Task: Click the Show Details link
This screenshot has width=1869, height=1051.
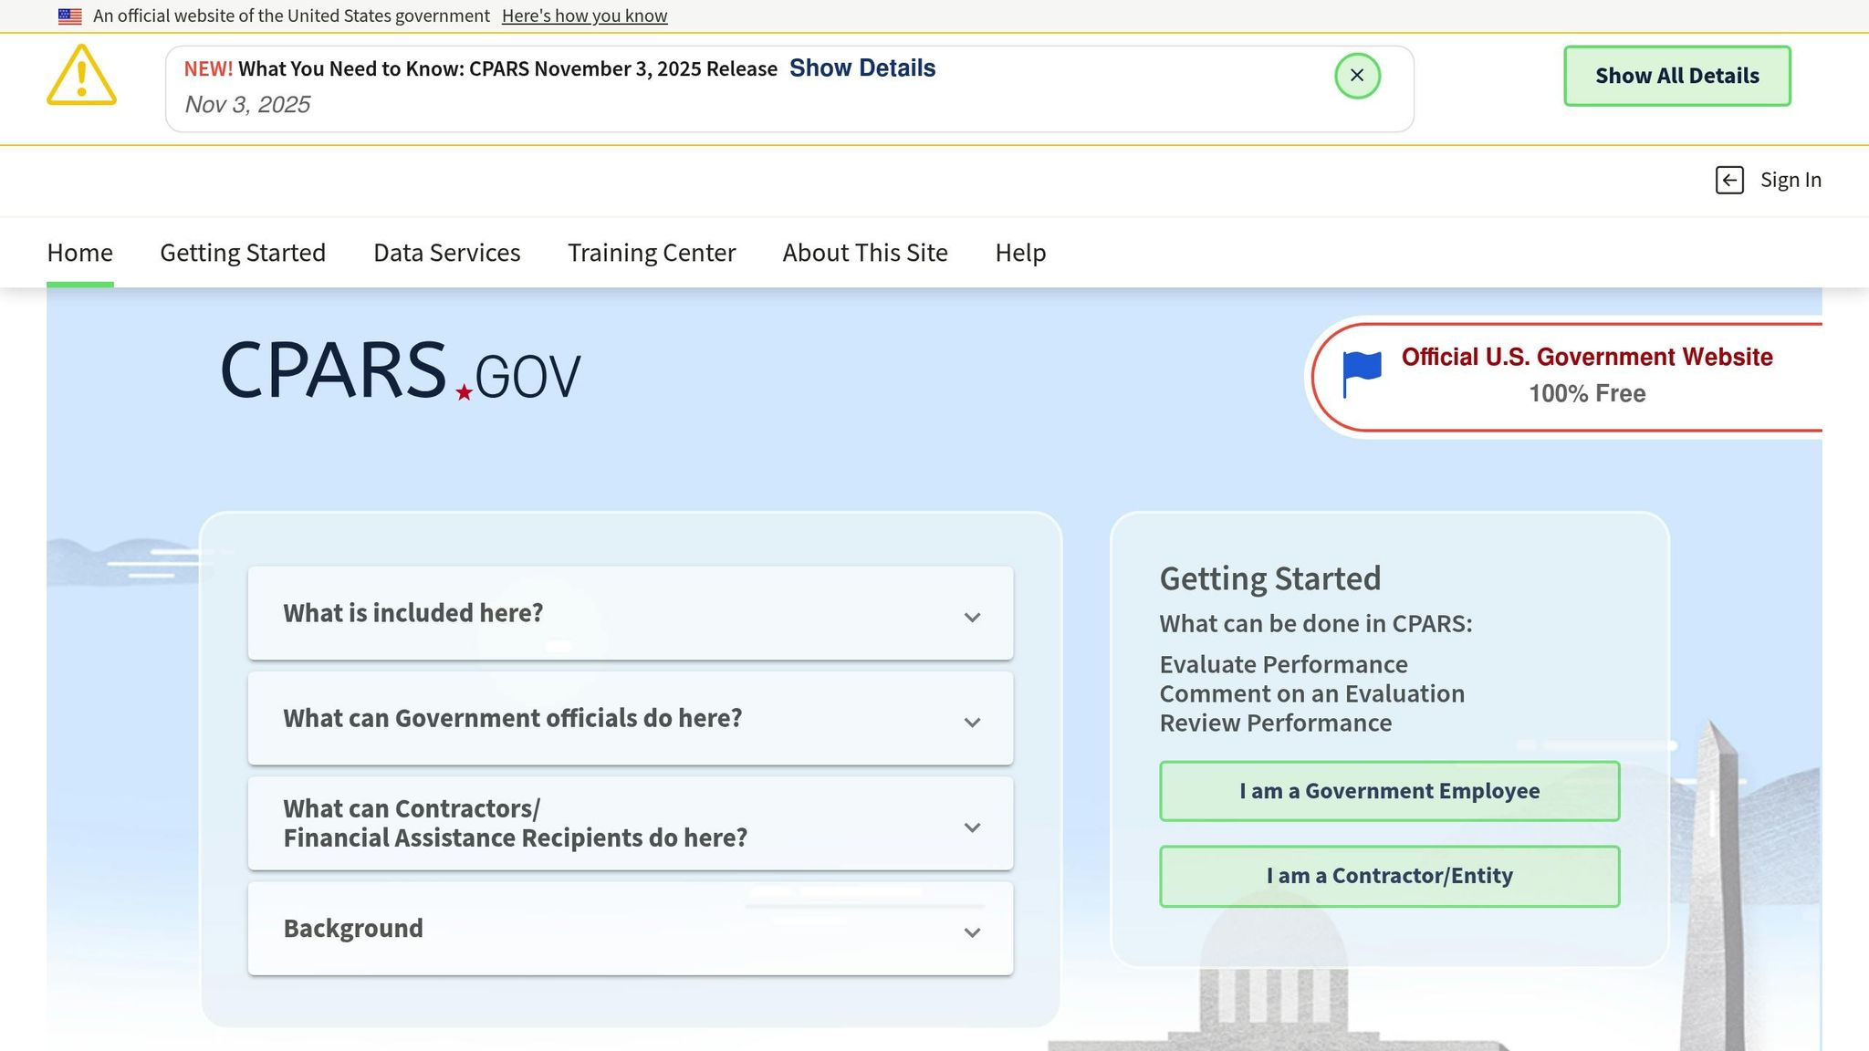Action: pos(861,68)
